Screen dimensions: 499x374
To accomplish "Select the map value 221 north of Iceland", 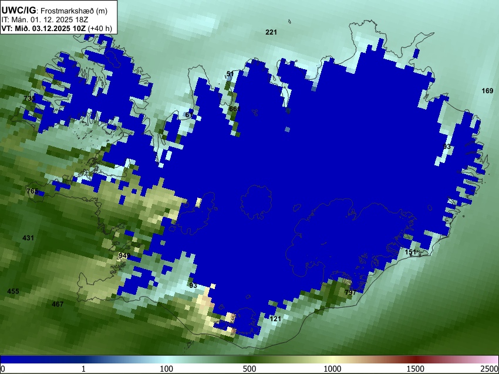I will [x=271, y=32].
